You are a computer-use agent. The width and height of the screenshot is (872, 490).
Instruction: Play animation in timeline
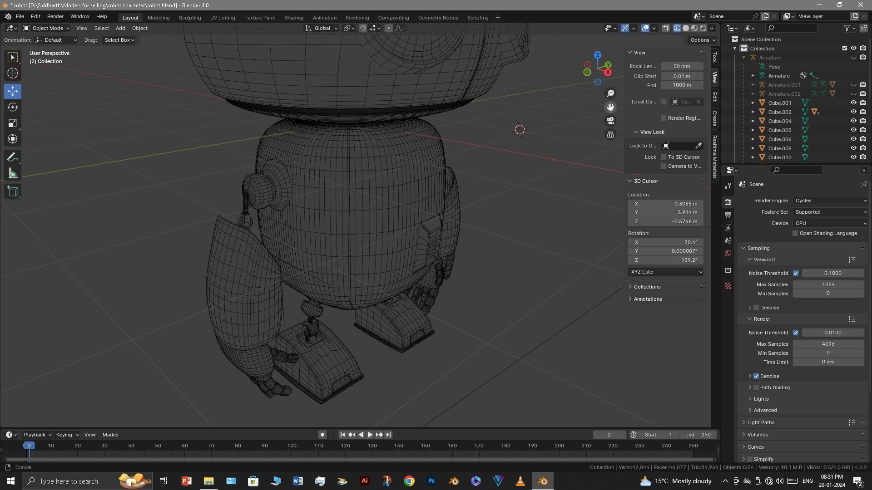click(x=370, y=435)
